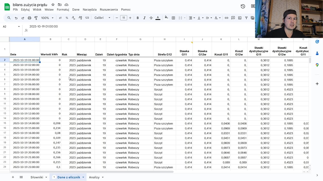Print the spreadsheet
Viewport: 323px width, 181px height.
(x=29, y=18)
